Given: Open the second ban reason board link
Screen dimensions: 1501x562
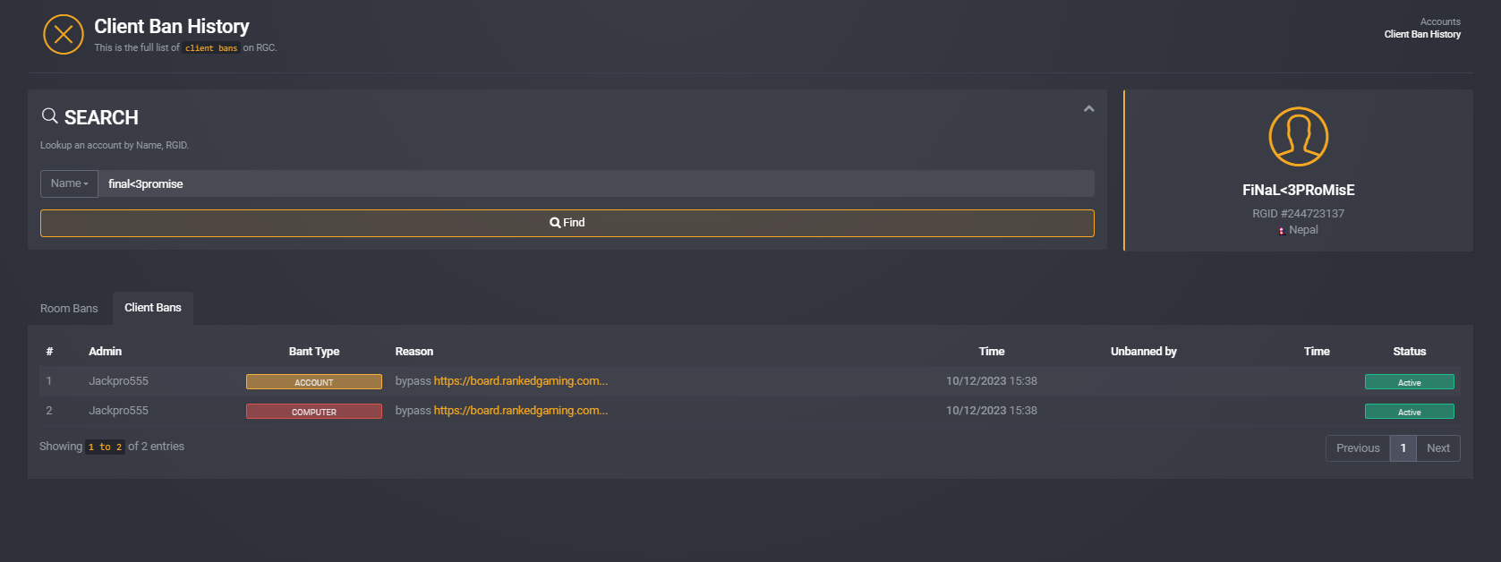Looking at the screenshot, I should click(x=521, y=411).
